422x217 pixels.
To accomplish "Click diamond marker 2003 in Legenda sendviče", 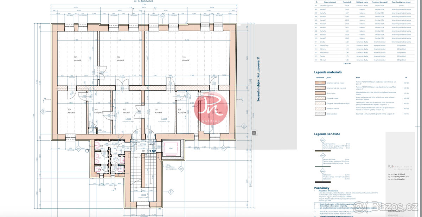I will coord(323,171).
